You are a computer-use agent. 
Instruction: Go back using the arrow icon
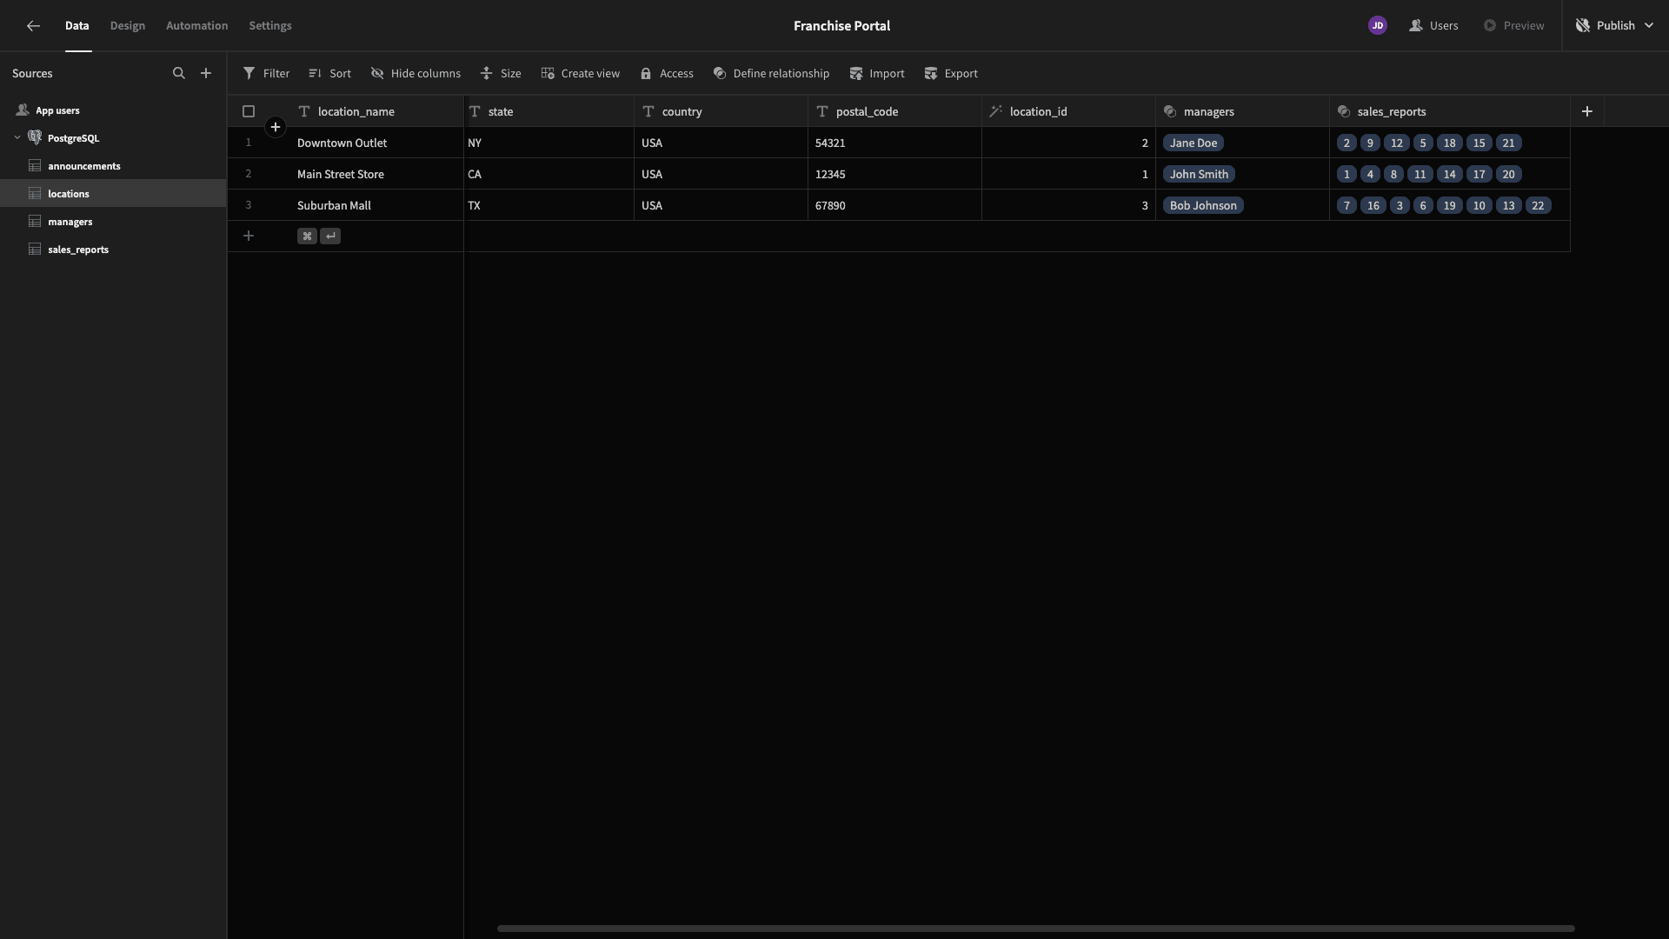coord(33,26)
